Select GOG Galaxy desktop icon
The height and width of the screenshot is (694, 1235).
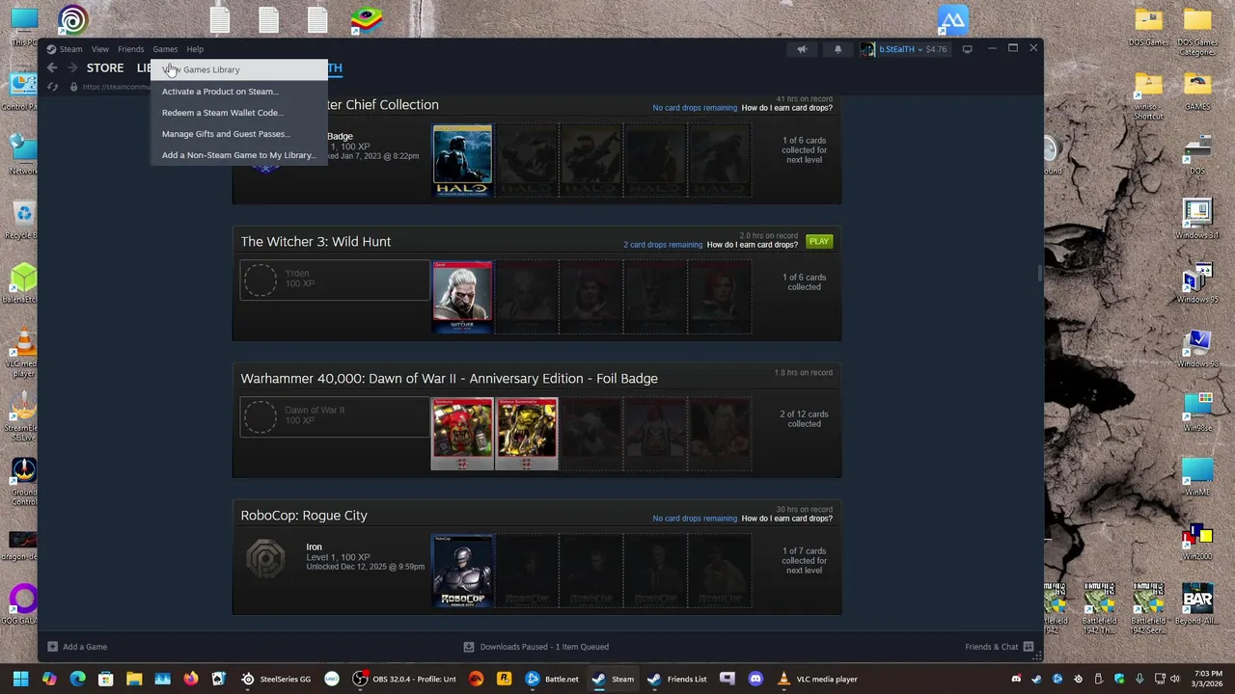[x=23, y=606]
